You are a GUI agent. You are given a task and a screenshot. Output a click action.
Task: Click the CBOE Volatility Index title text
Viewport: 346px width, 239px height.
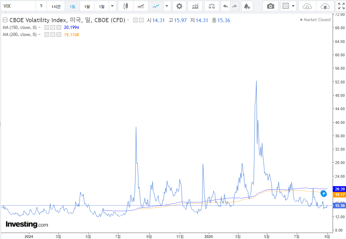[67, 20]
